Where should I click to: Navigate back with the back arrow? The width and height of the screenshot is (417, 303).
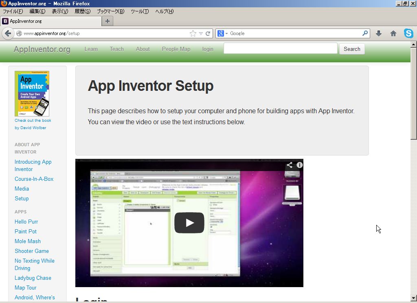click(x=8, y=33)
